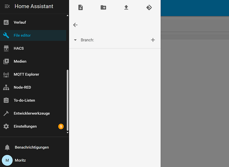
Task: Click the Home Assistant title
Action: point(34,6)
